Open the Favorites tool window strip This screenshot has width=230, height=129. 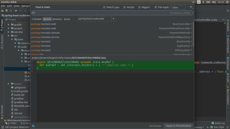tap(2, 112)
